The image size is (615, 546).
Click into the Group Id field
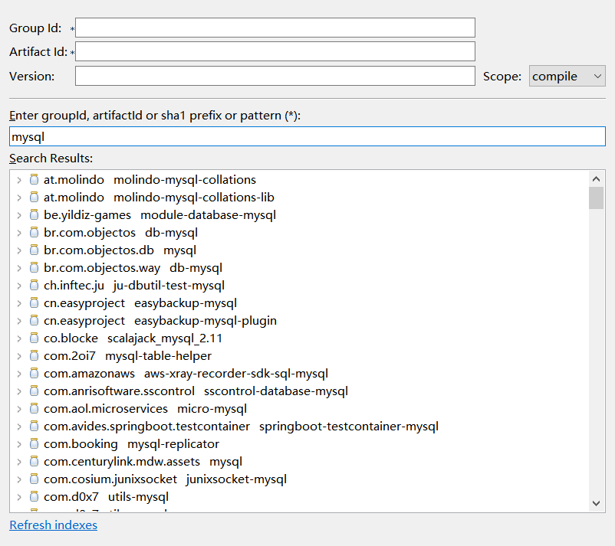coord(275,28)
